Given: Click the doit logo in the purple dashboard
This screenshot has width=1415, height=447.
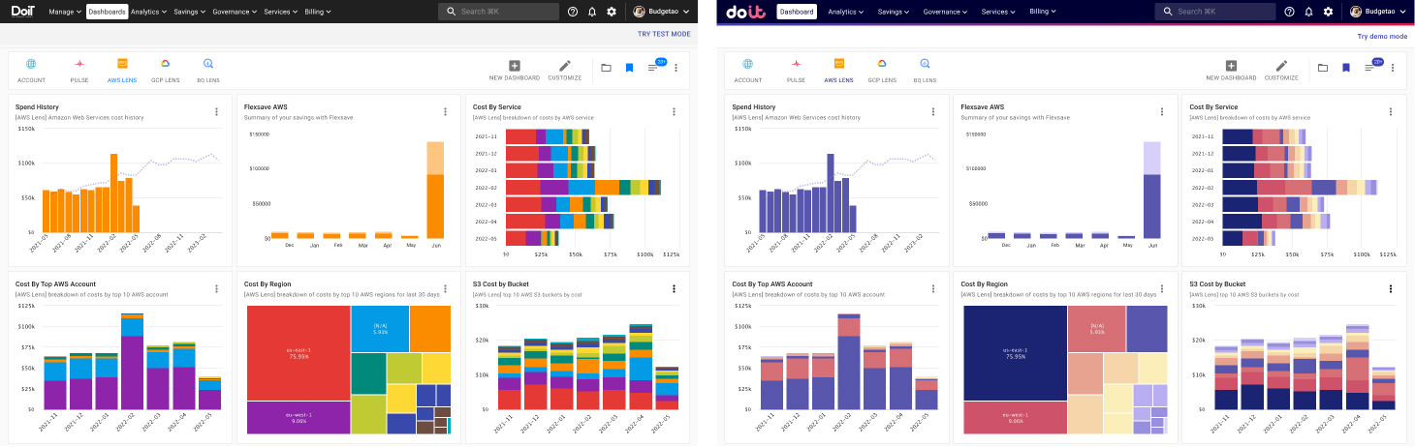Looking at the screenshot, I should (x=745, y=12).
